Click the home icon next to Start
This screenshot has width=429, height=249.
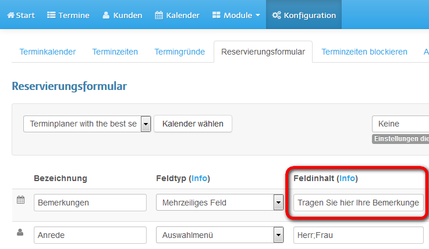[10, 15]
